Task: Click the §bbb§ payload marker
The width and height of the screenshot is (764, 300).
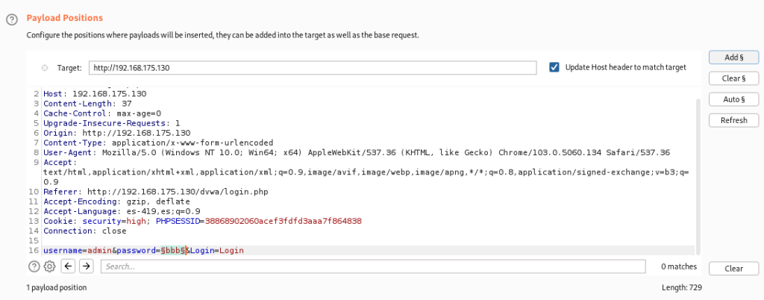Action: (x=174, y=251)
